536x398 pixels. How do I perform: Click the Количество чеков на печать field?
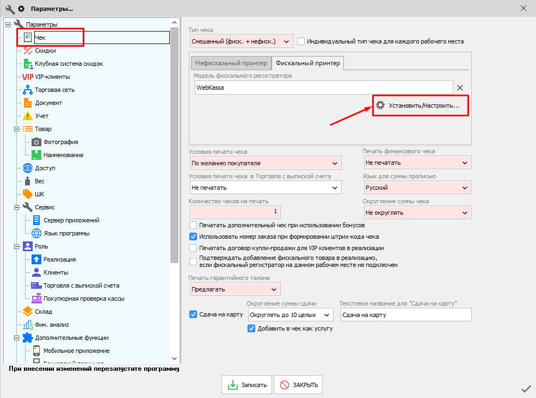[235, 211]
